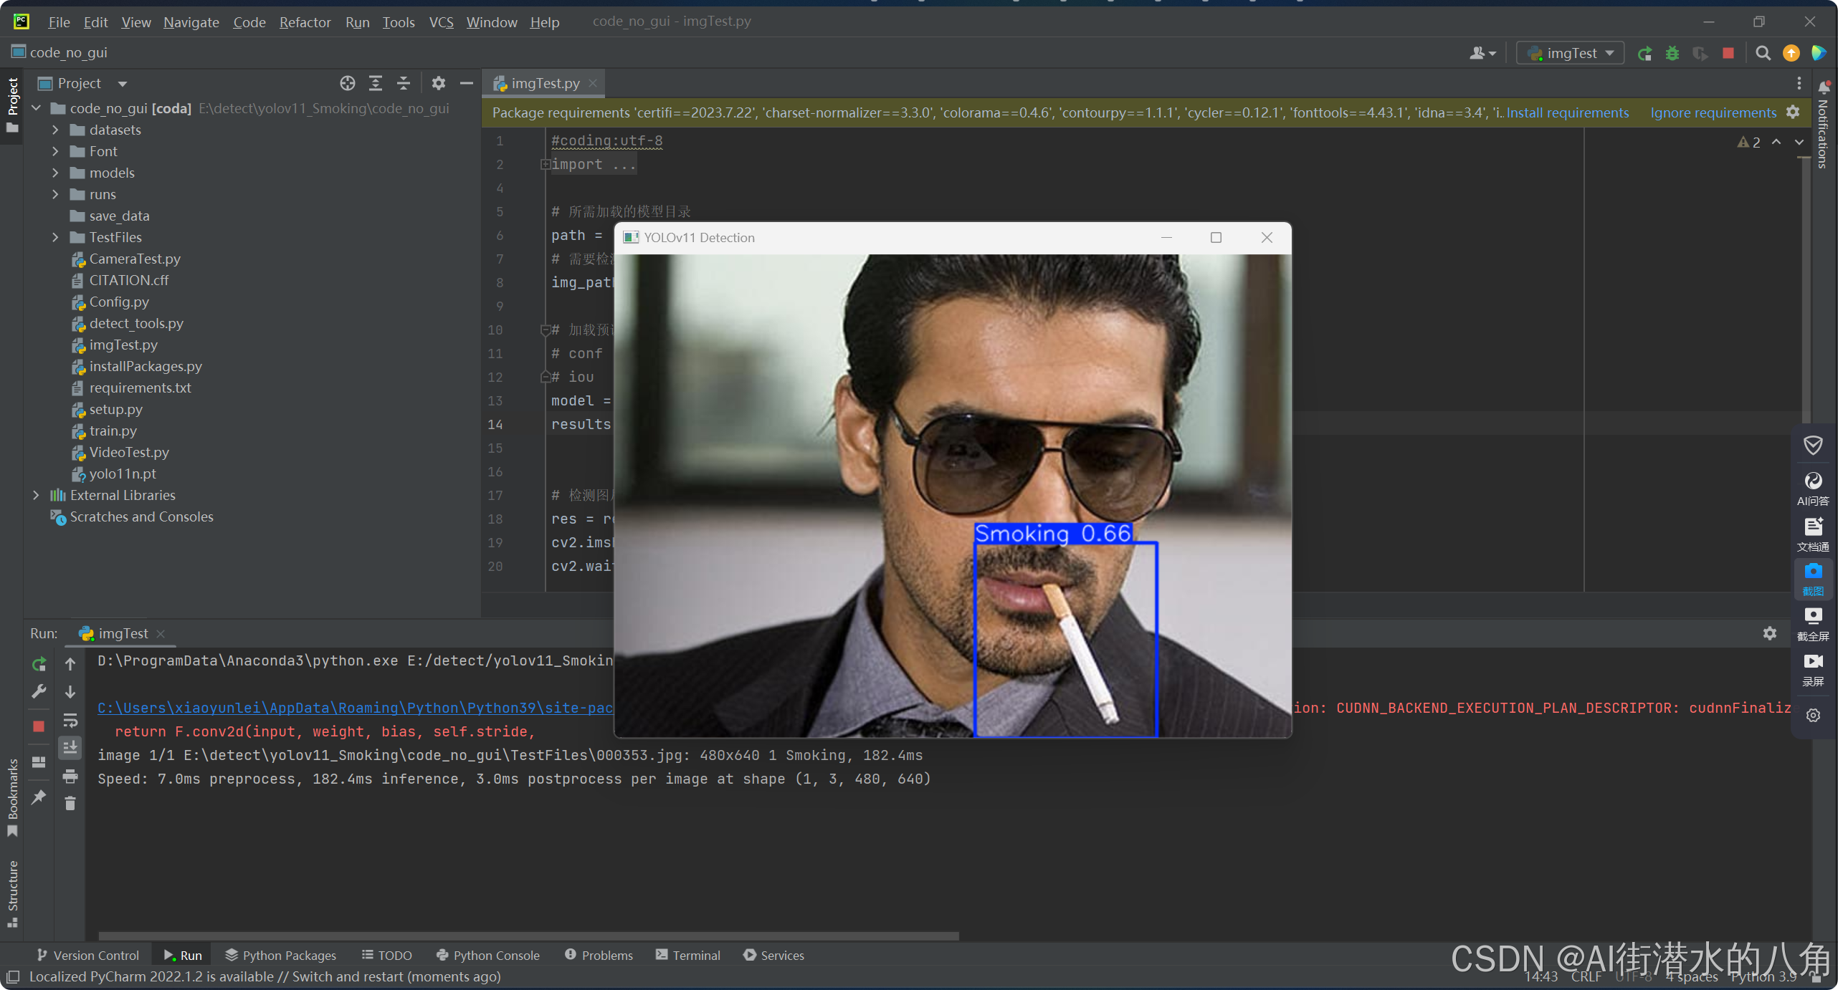The width and height of the screenshot is (1838, 990).
Task: Clear all output trash icon
Action: coord(70,804)
